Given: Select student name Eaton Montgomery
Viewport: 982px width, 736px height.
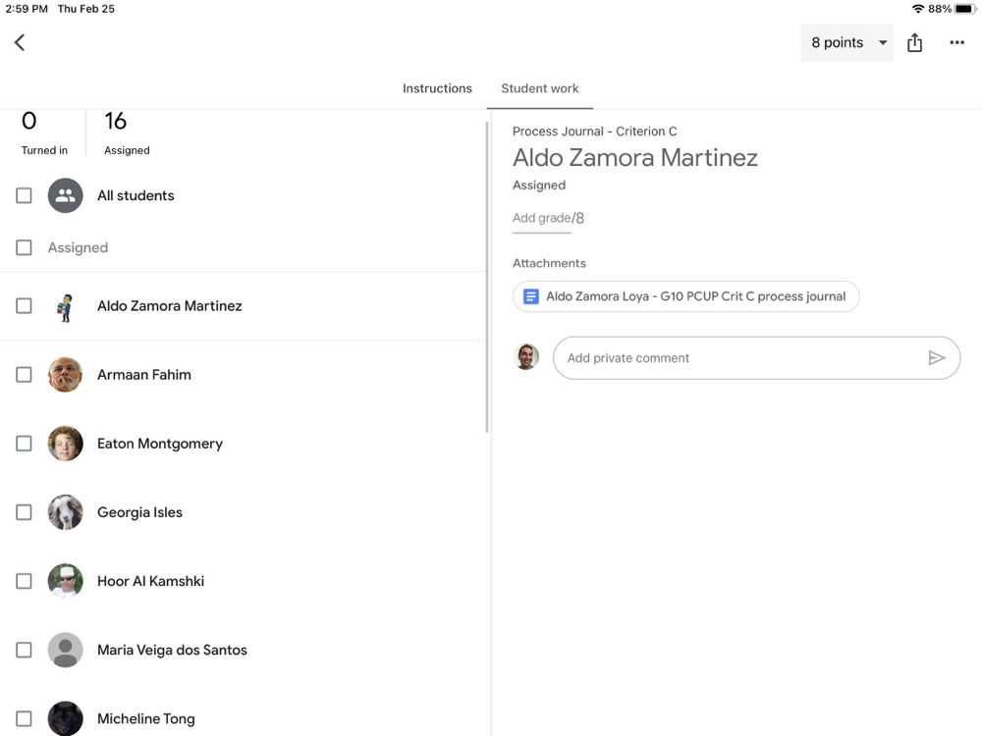Looking at the screenshot, I should click(160, 444).
